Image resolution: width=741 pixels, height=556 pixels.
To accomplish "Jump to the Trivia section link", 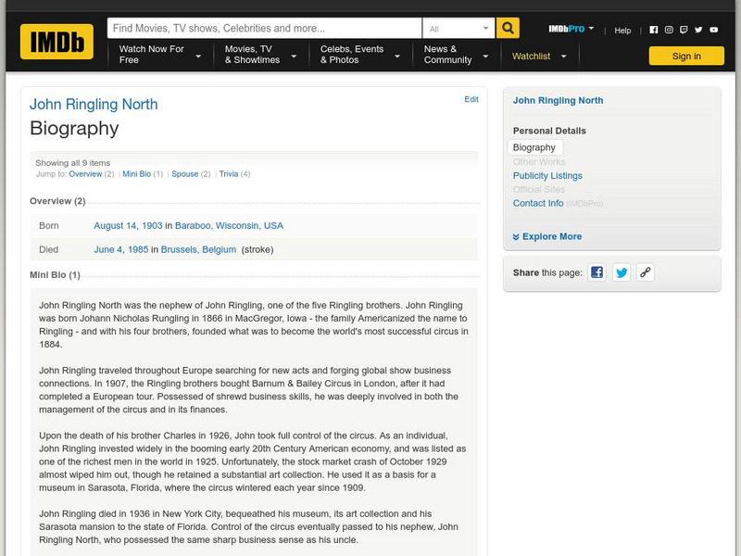I will 228,174.
